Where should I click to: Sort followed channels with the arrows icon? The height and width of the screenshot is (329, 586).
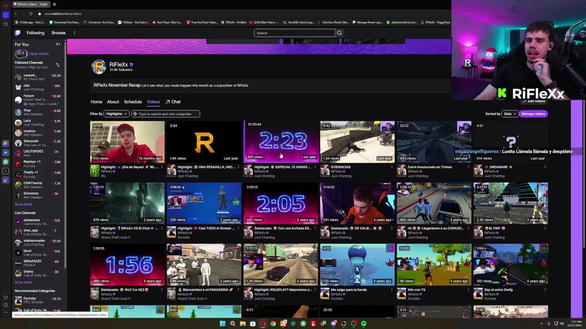[x=57, y=65]
